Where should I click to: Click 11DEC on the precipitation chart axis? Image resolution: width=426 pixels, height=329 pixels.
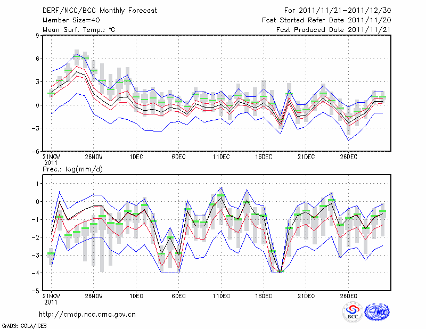coord(221,296)
